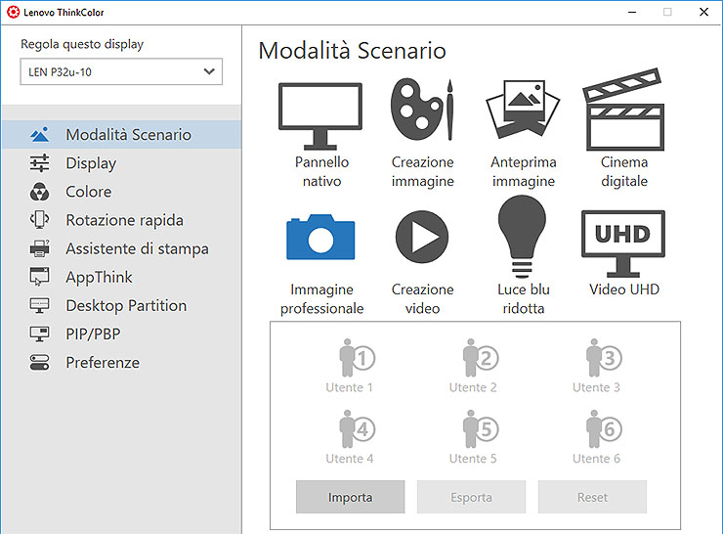The width and height of the screenshot is (723, 534).
Task: Switch to the AppThink section
Action: (99, 277)
